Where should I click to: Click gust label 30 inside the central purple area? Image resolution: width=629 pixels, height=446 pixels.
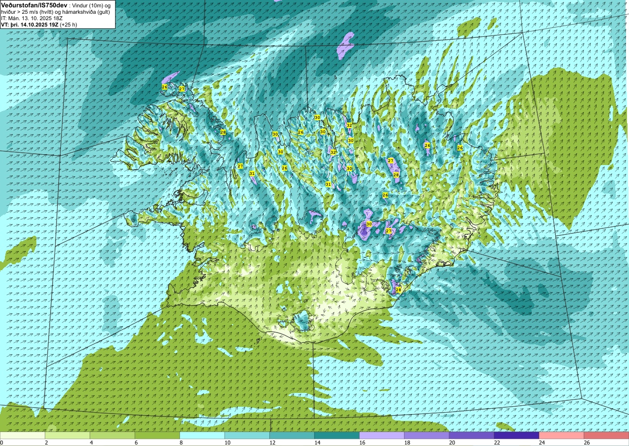(x=369, y=224)
